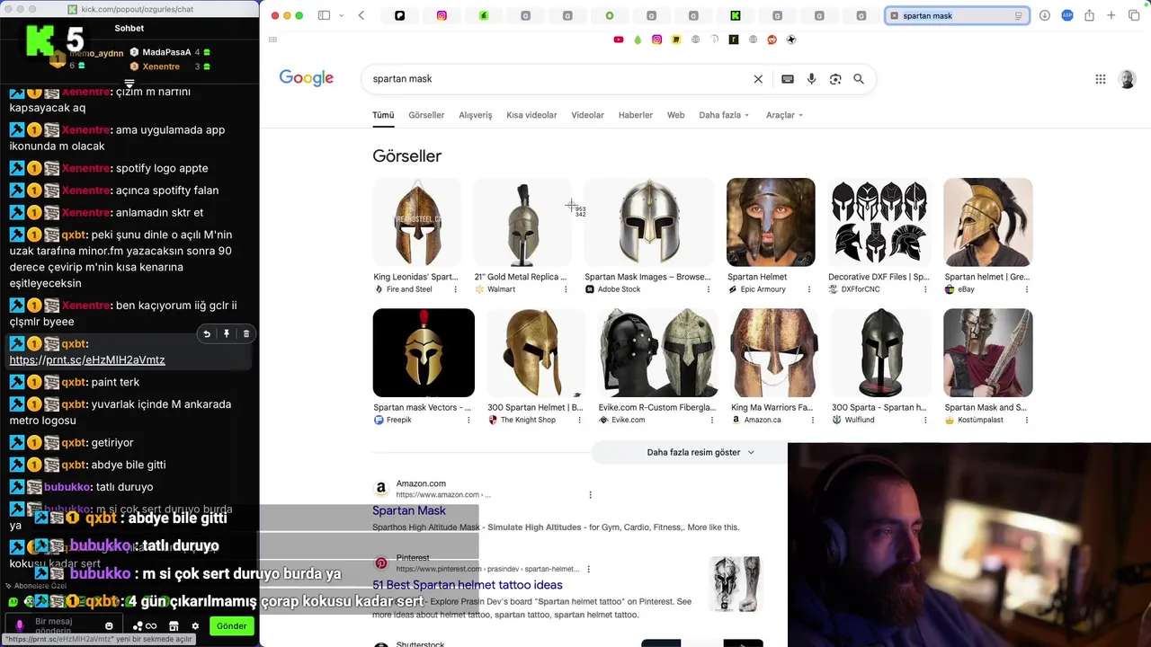Delete qxbt's prnt.sc message
This screenshot has width=1151, height=647.
click(246, 334)
